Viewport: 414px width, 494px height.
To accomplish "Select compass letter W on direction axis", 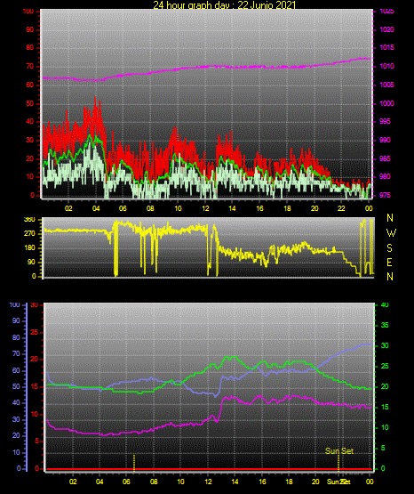I will pos(391,233).
